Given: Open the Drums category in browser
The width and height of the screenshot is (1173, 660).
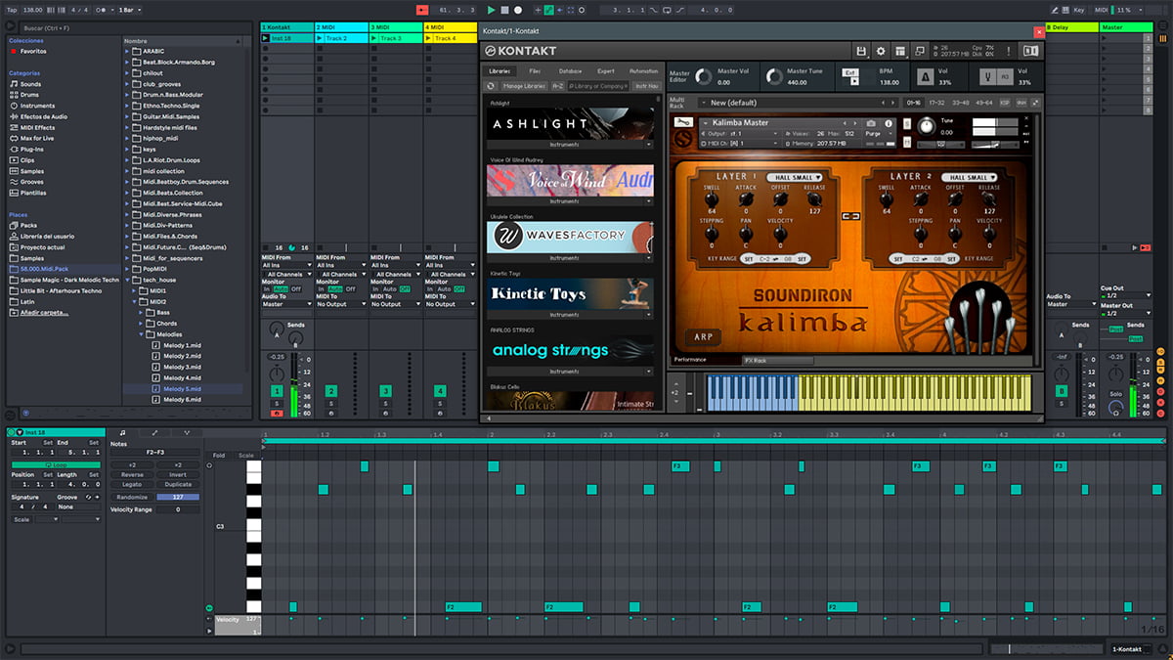Looking at the screenshot, I should point(31,95).
